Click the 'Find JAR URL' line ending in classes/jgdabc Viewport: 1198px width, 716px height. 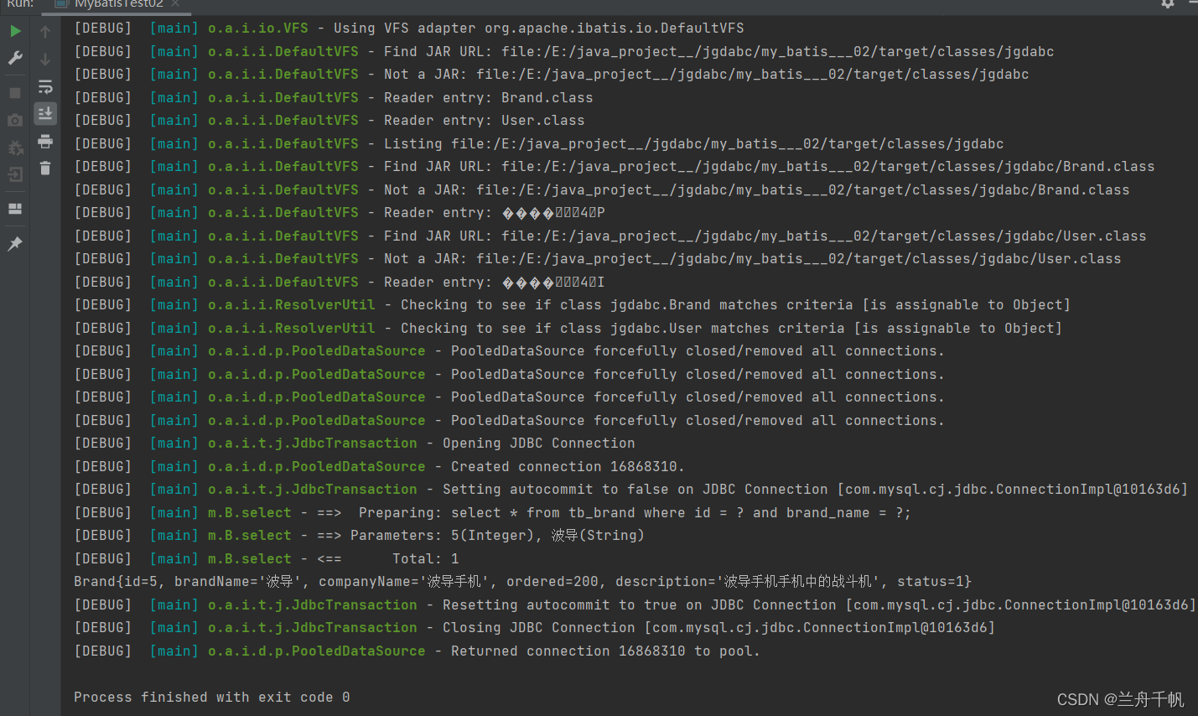pos(564,52)
